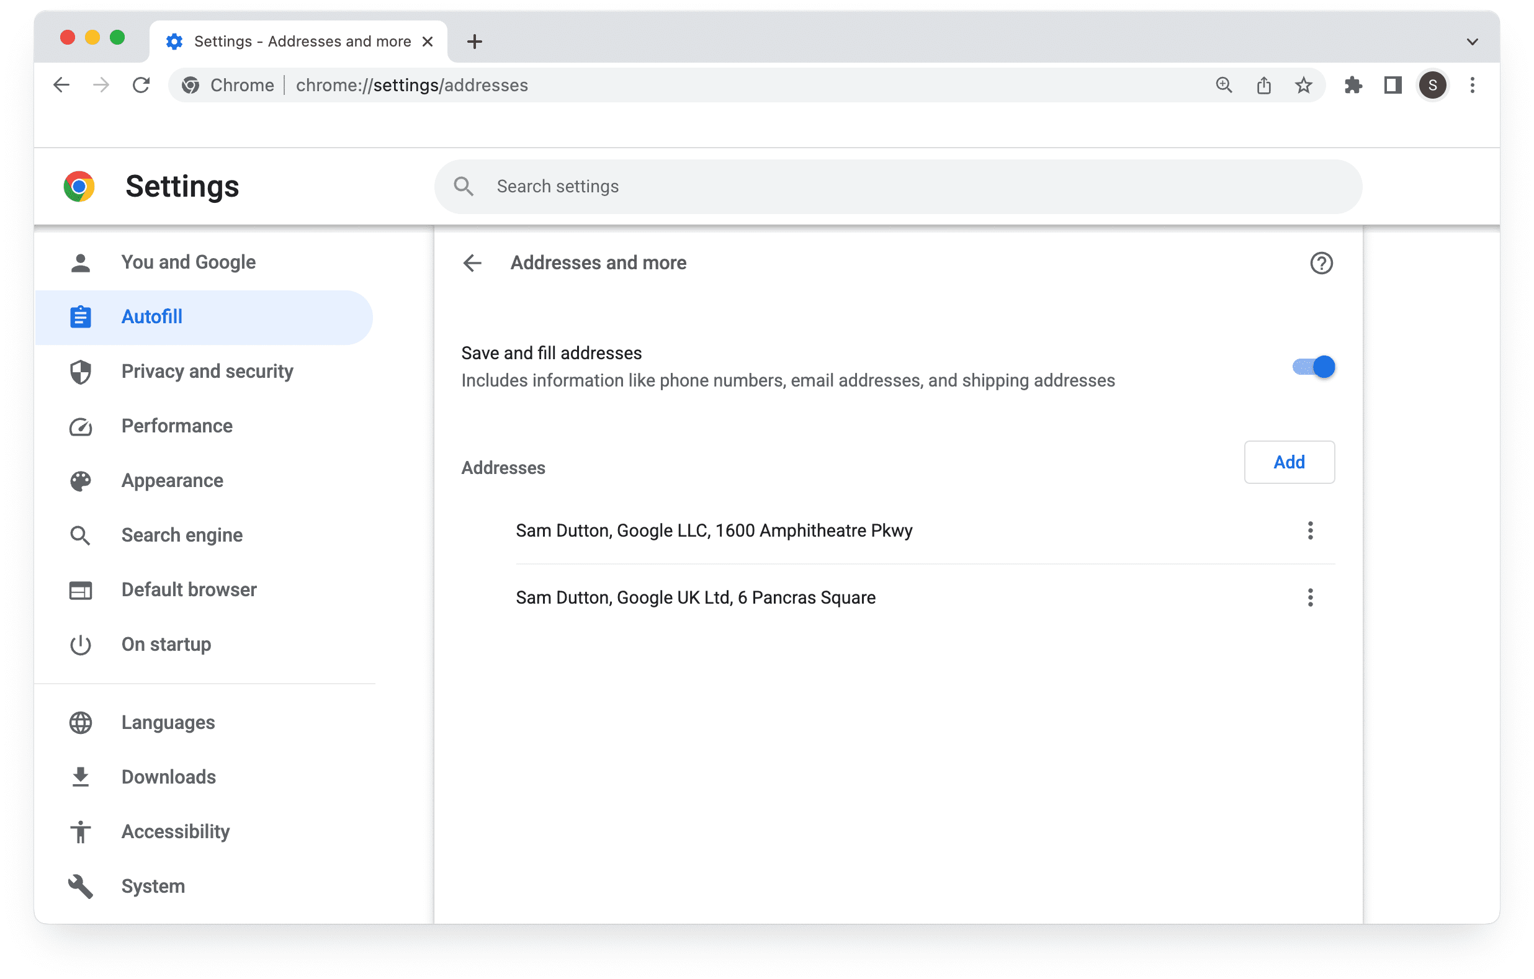
Task: Click browser back navigation arrow
Action: click(x=61, y=84)
